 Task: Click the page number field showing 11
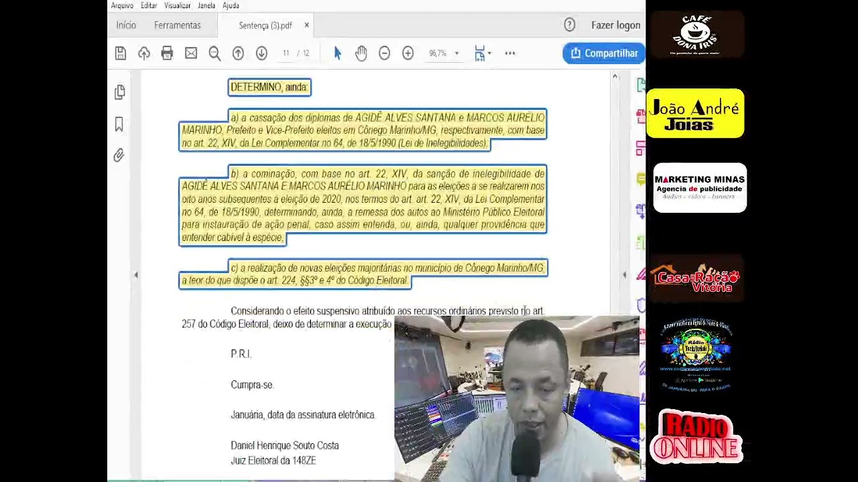(x=286, y=54)
